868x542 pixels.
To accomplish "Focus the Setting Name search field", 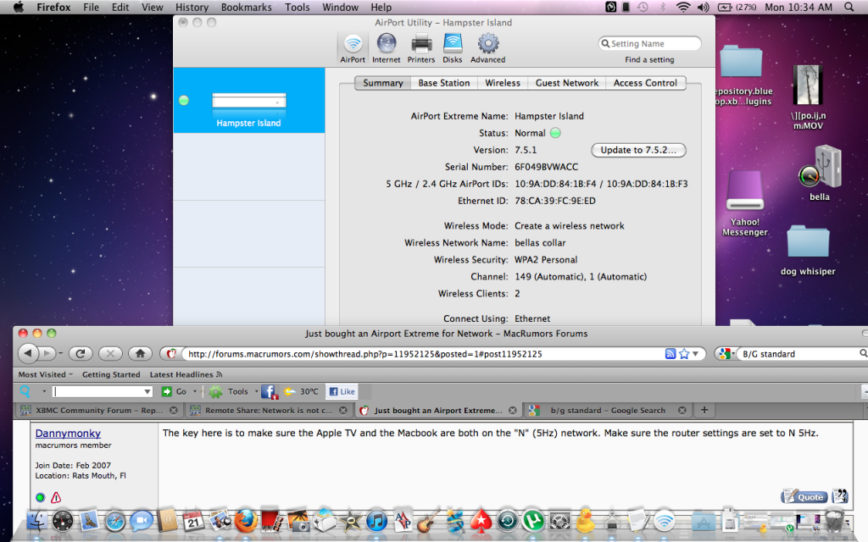I will [650, 44].
